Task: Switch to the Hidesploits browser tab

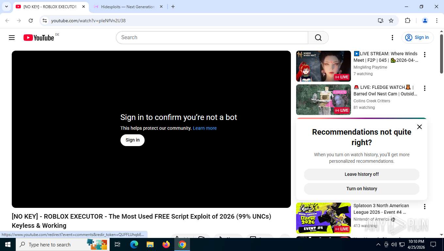Action: (128, 7)
